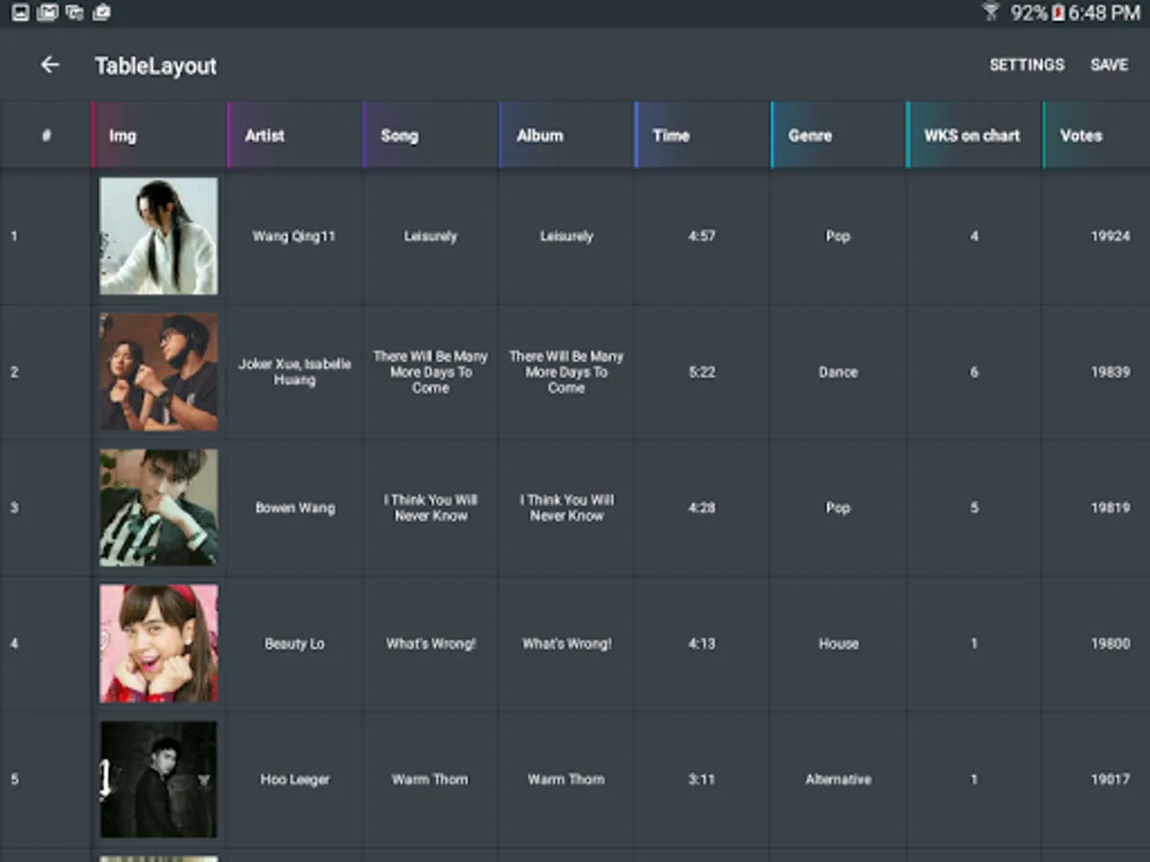Select votes value 19800
The height and width of the screenshot is (862, 1150).
pyautogui.click(x=1110, y=644)
